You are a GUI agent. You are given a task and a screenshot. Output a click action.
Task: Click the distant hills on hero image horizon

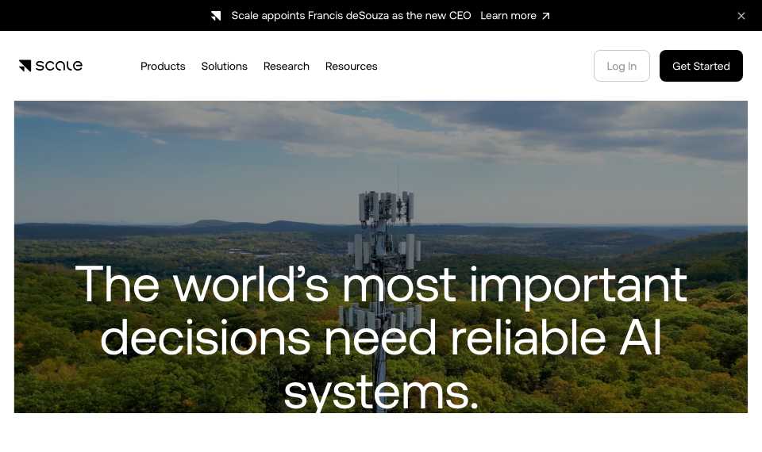(x=243, y=226)
